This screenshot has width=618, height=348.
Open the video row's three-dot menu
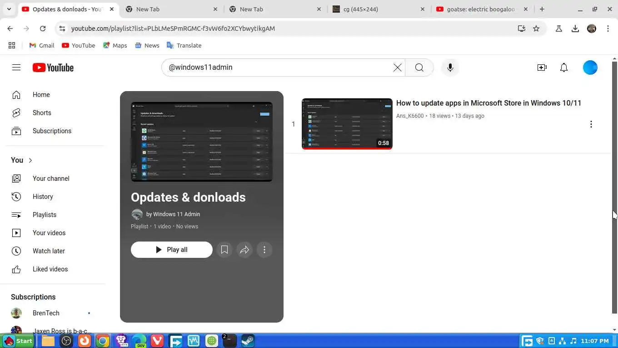point(591,124)
